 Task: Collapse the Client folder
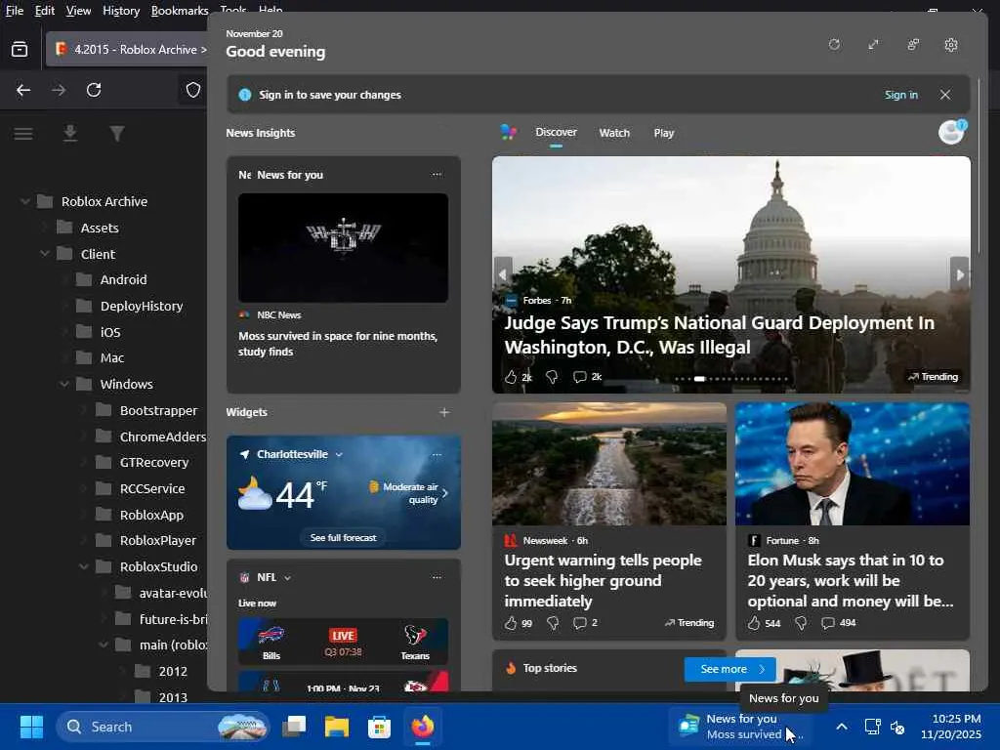pos(45,254)
